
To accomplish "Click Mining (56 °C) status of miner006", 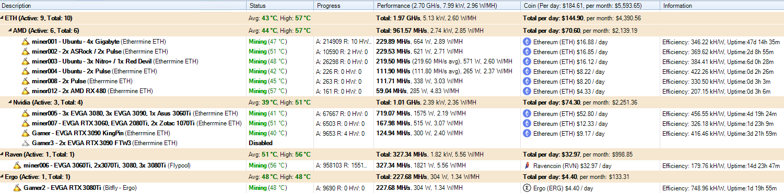I will pos(268,165).
